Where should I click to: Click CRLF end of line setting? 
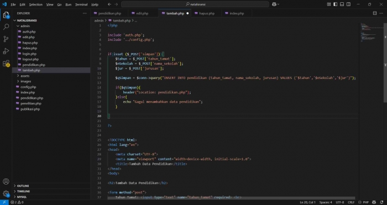point(351,202)
